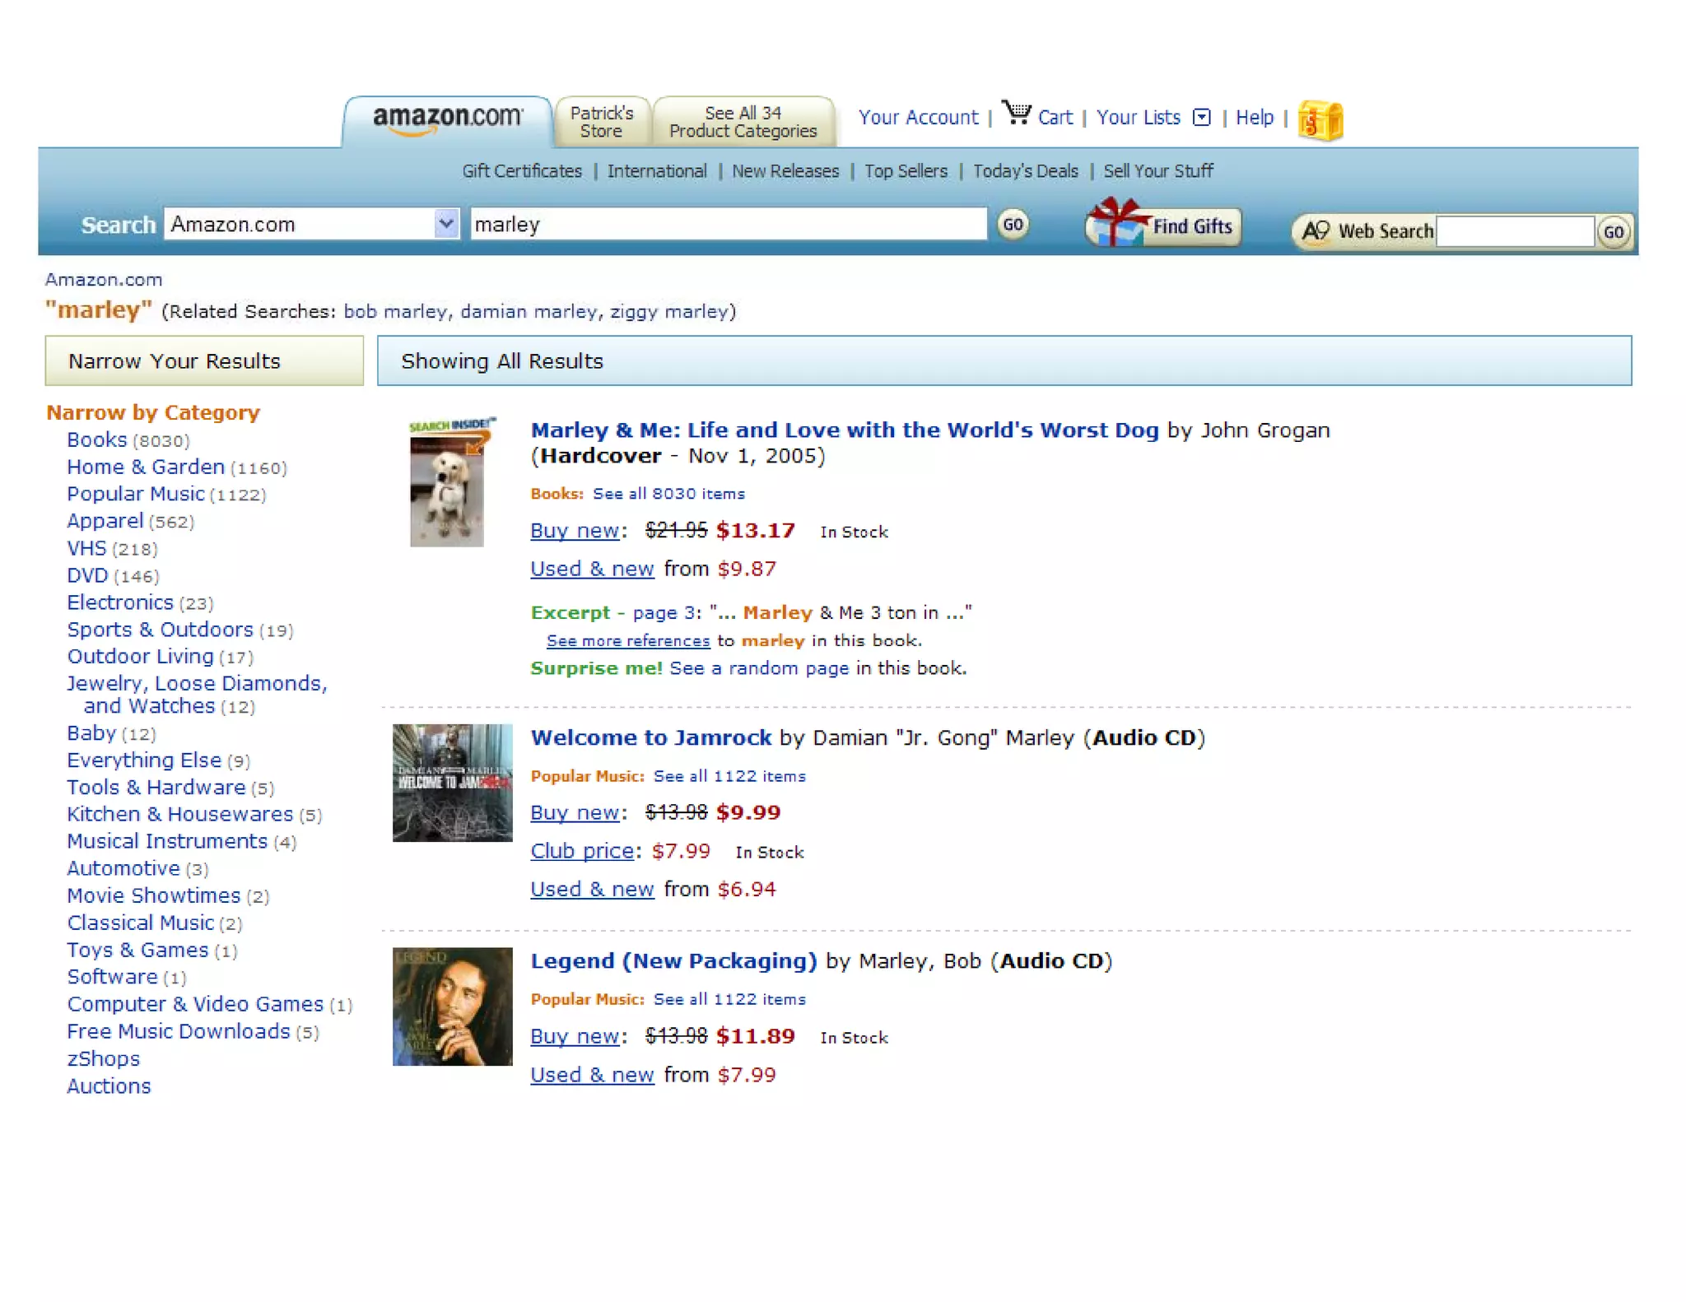The width and height of the screenshot is (1686, 1302).
Task: Open the See All 34 Product Categories tab
Action: point(743,122)
